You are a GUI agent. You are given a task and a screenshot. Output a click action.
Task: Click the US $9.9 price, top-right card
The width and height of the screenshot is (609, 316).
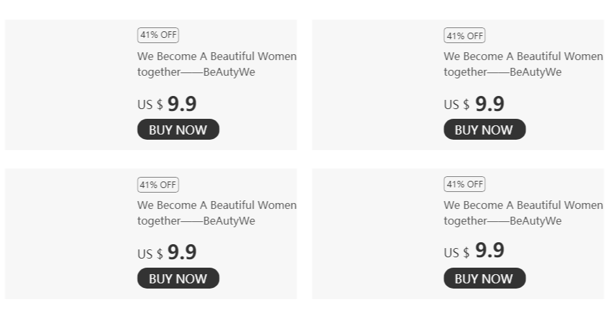[x=474, y=104]
